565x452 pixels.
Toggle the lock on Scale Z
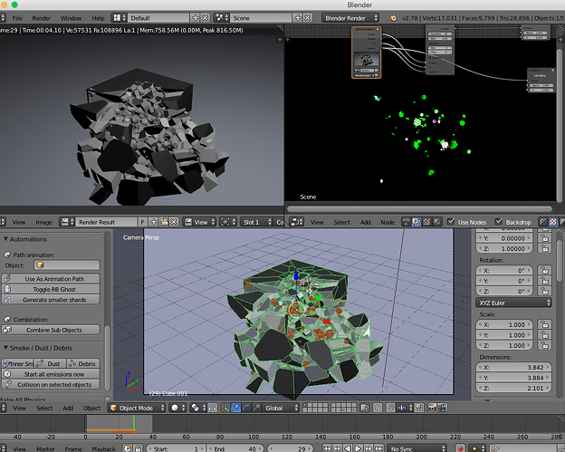(545, 345)
